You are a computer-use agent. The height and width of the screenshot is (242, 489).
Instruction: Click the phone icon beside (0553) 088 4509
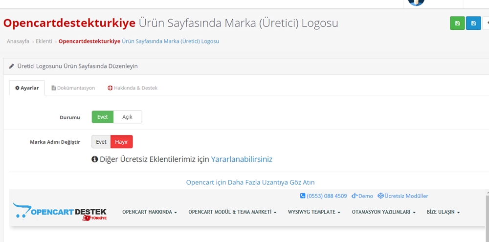coord(303,196)
